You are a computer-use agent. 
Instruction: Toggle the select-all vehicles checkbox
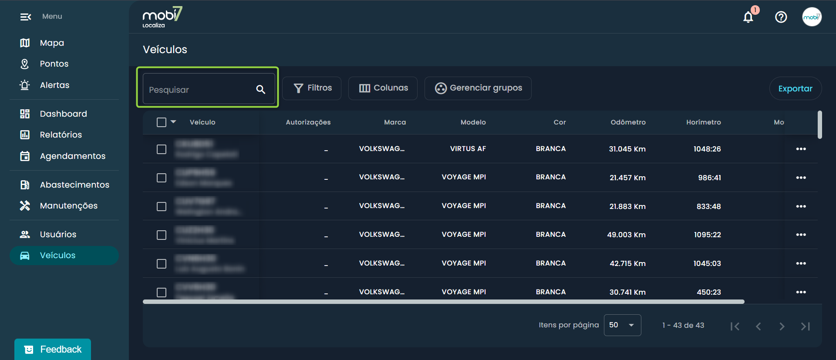(162, 122)
